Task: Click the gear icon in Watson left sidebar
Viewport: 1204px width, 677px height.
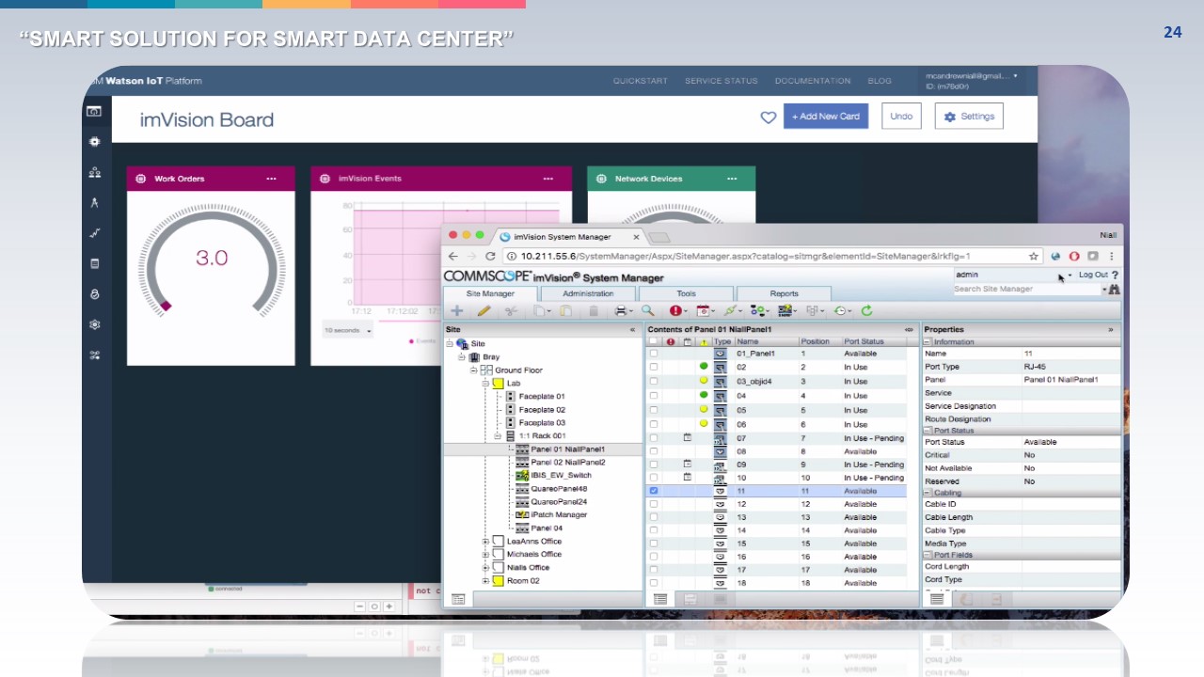Action: pos(94,324)
